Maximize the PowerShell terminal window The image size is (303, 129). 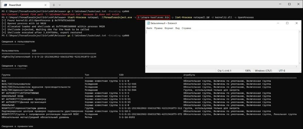[x=289, y=4]
